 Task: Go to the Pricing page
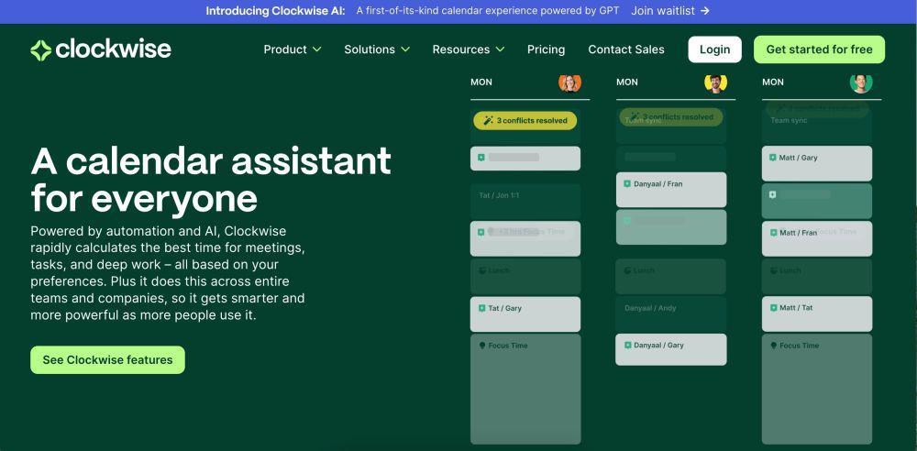click(x=546, y=49)
